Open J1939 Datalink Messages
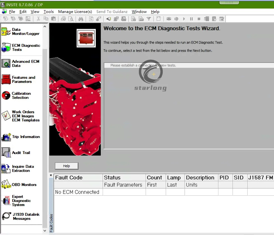Screen dimensions: 274x235 (x=21, y=216)
